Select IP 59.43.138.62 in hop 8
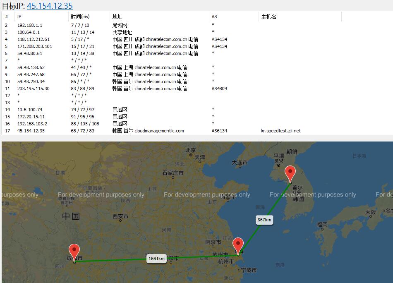Image resolution: width=393 pixels, height=283 pixels. [x=31, y=67]
